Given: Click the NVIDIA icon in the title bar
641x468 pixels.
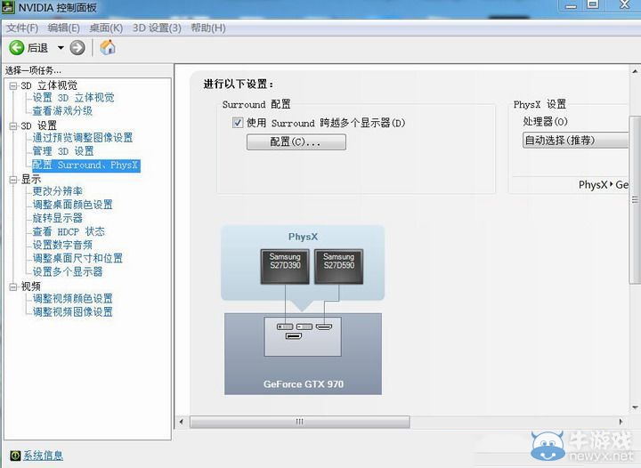Looking at the screenshot, I should pos(8,7).
